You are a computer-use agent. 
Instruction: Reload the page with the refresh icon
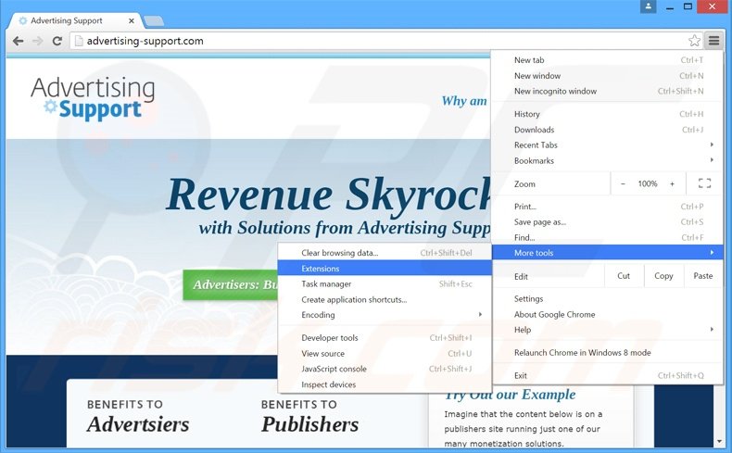57,41
